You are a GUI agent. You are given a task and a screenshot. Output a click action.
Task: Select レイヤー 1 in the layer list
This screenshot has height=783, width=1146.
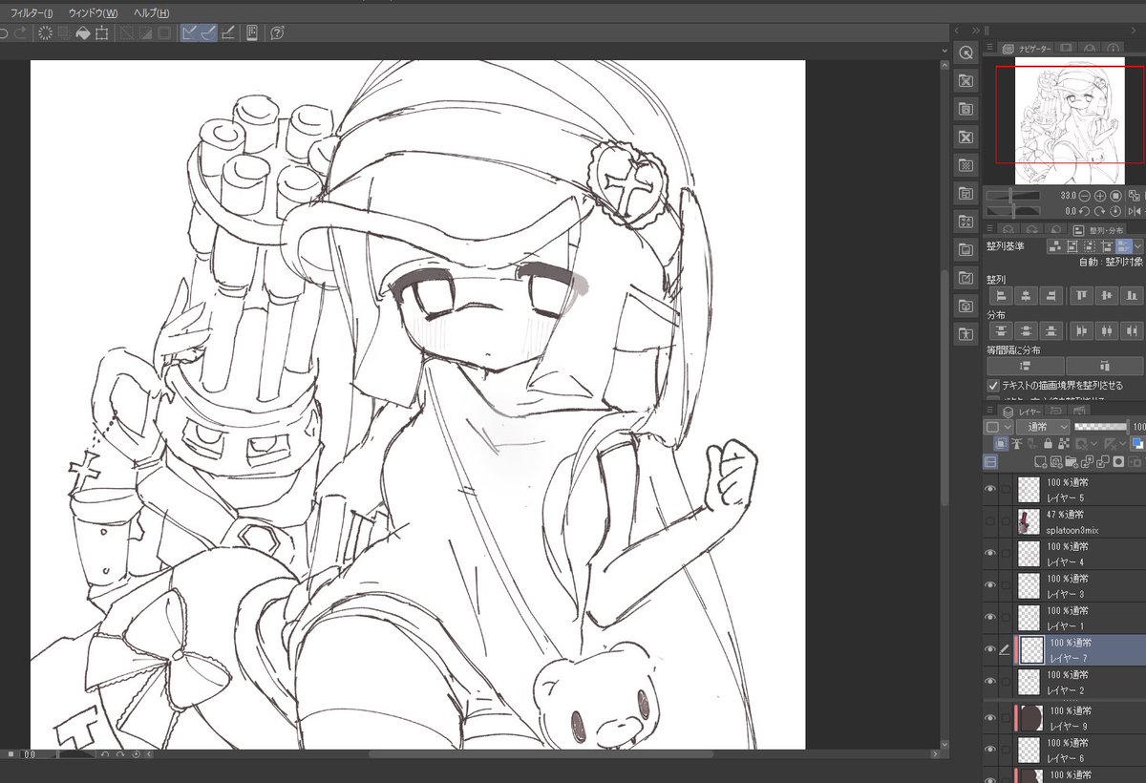pos(1079,618)
